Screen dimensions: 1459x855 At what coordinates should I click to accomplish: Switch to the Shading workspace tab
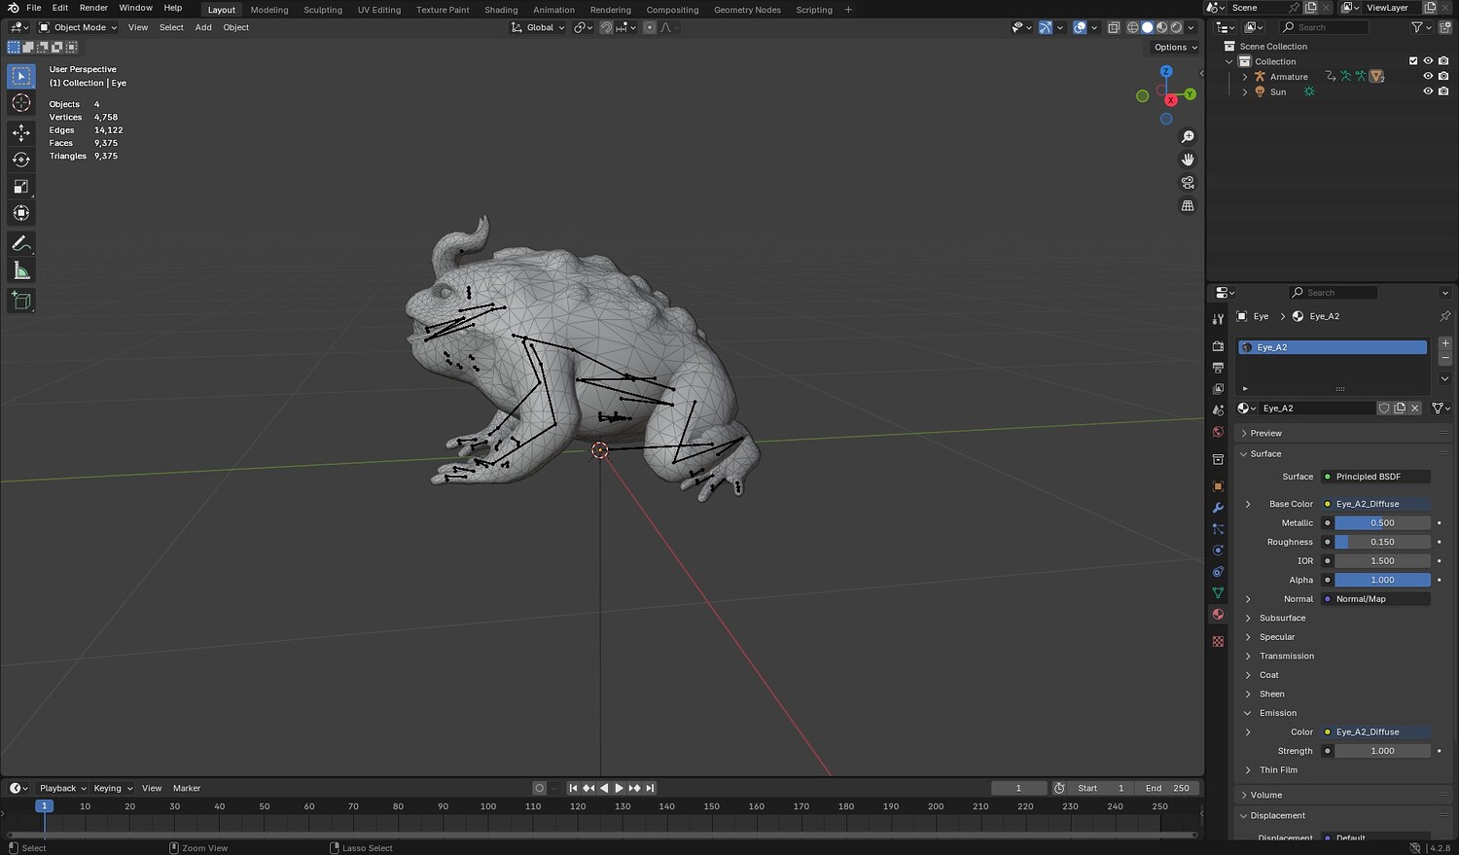501,10
